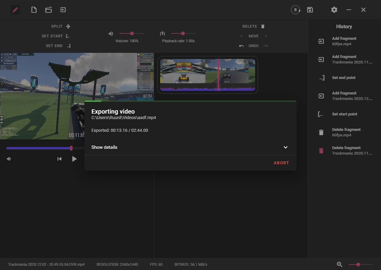The image size is (381, 270).
Task: Click the zoom magnifier icon in status bar
Action: (340, 265)
